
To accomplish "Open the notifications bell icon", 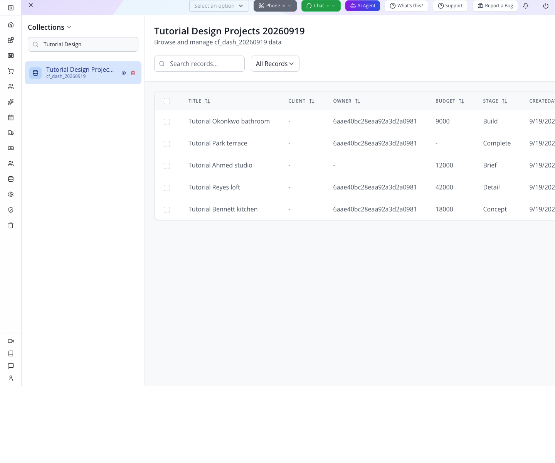I will point(526,6).
